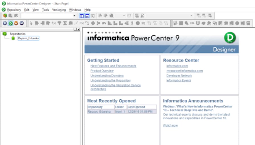
Task: Open Workflow Monitor via the M icon
Action: [21, 23]
